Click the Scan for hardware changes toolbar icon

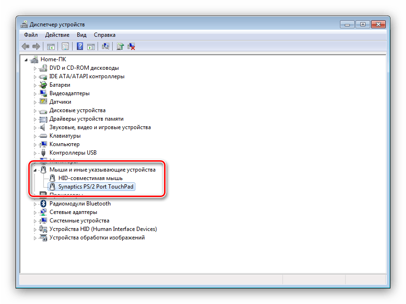[106, 46]
